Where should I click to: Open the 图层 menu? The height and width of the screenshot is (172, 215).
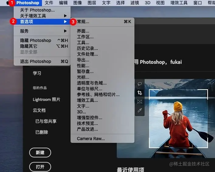tap(92, 3)
